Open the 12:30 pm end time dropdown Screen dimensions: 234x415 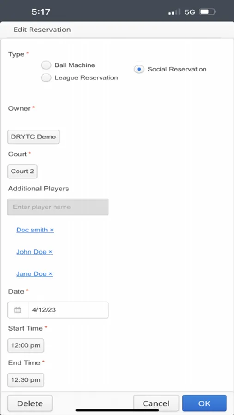pos(26,380)
